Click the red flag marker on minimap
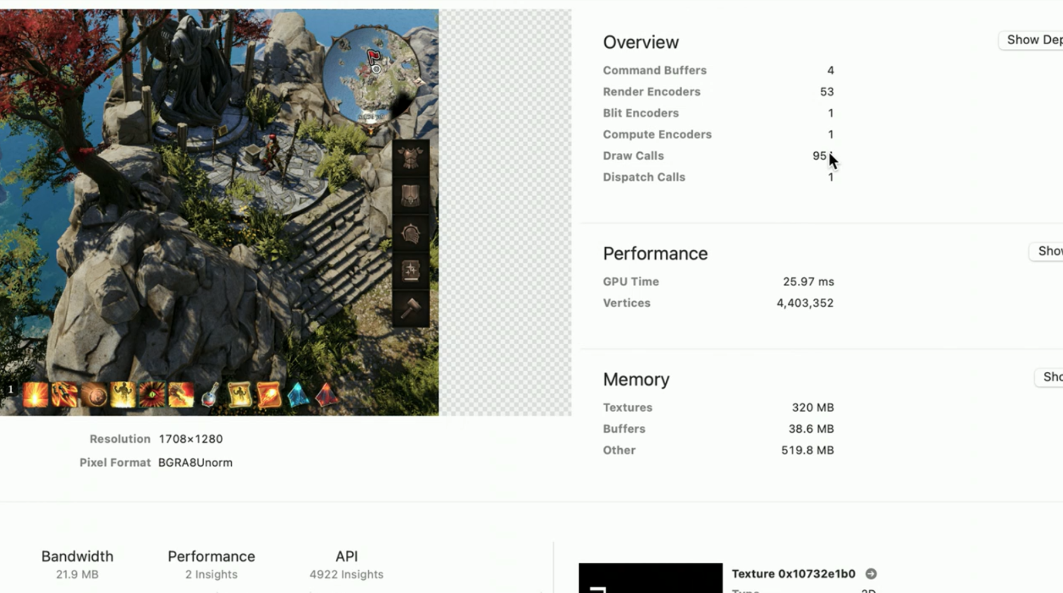1063x593 pixels. (x=374, y=57)
